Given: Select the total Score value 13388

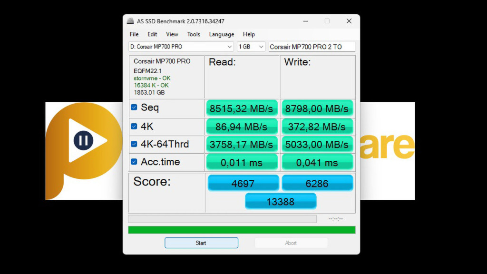Looking at the screenshot, I should 280,201.
